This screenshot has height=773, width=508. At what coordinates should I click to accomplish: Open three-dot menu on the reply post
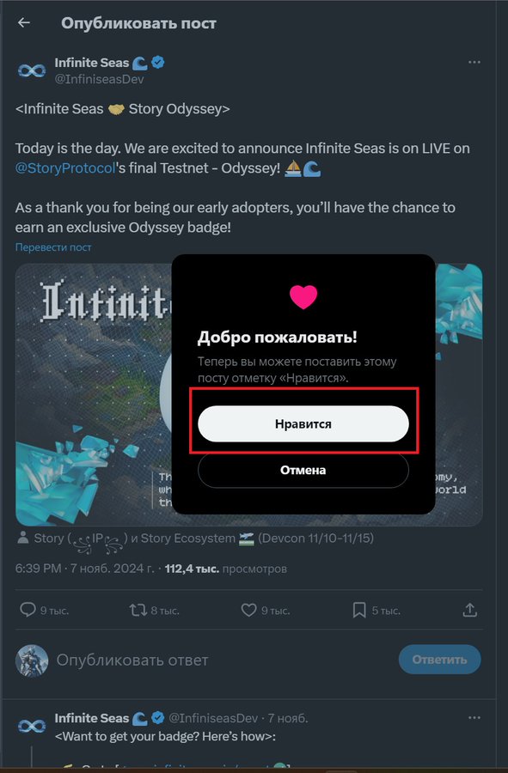tap(474, 717)
